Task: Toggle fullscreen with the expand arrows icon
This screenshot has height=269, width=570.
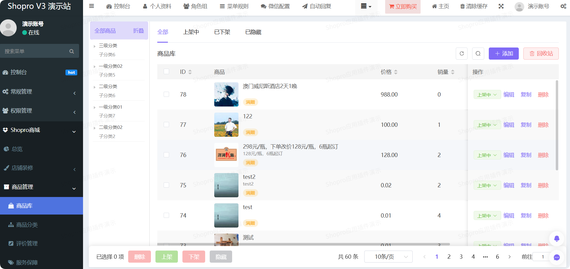Action: pyautogui.click(x=501, y=6)
